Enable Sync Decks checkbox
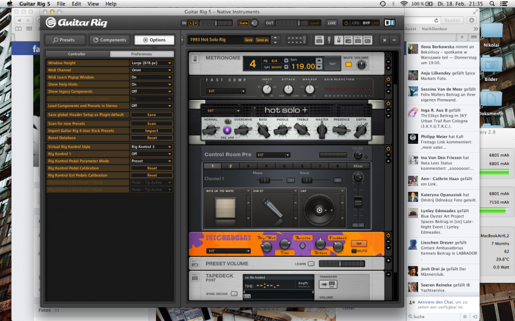This screenshot has width=515, height=321. point(234,294)
